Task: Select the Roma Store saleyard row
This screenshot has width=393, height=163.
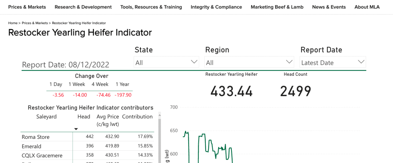Action: click(x=87, y=137)
